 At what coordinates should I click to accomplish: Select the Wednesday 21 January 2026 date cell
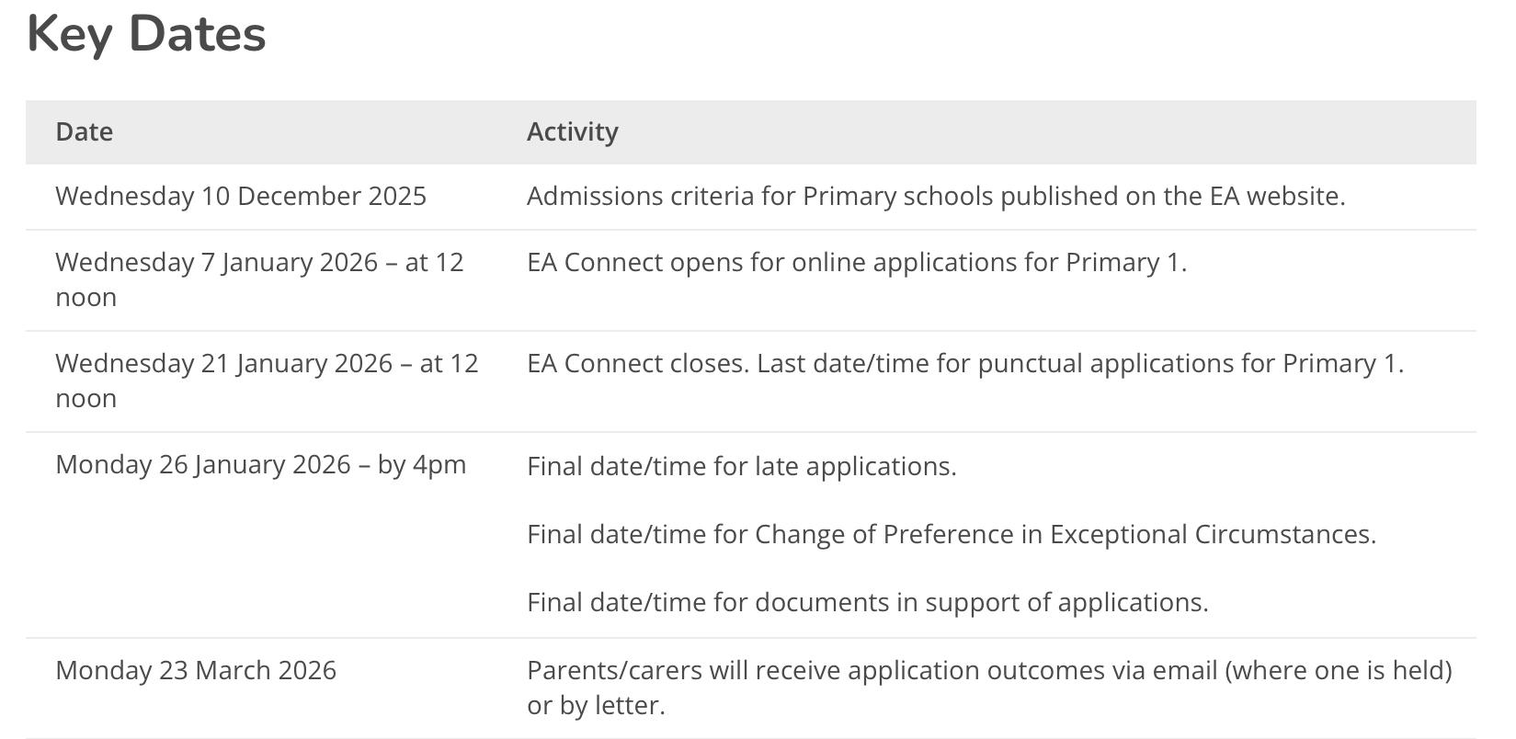pos(267,381)
